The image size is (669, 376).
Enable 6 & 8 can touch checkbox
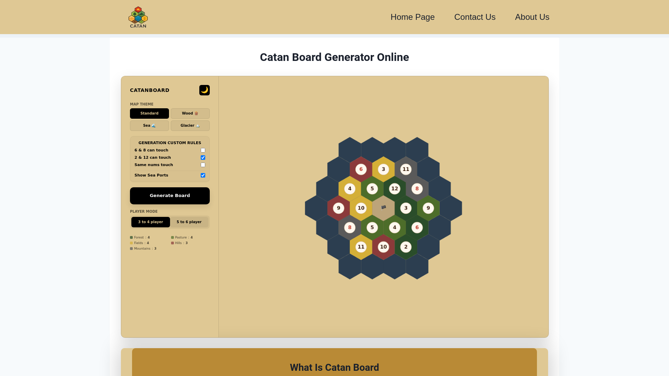pyautogui.click(x=203, y=150)
